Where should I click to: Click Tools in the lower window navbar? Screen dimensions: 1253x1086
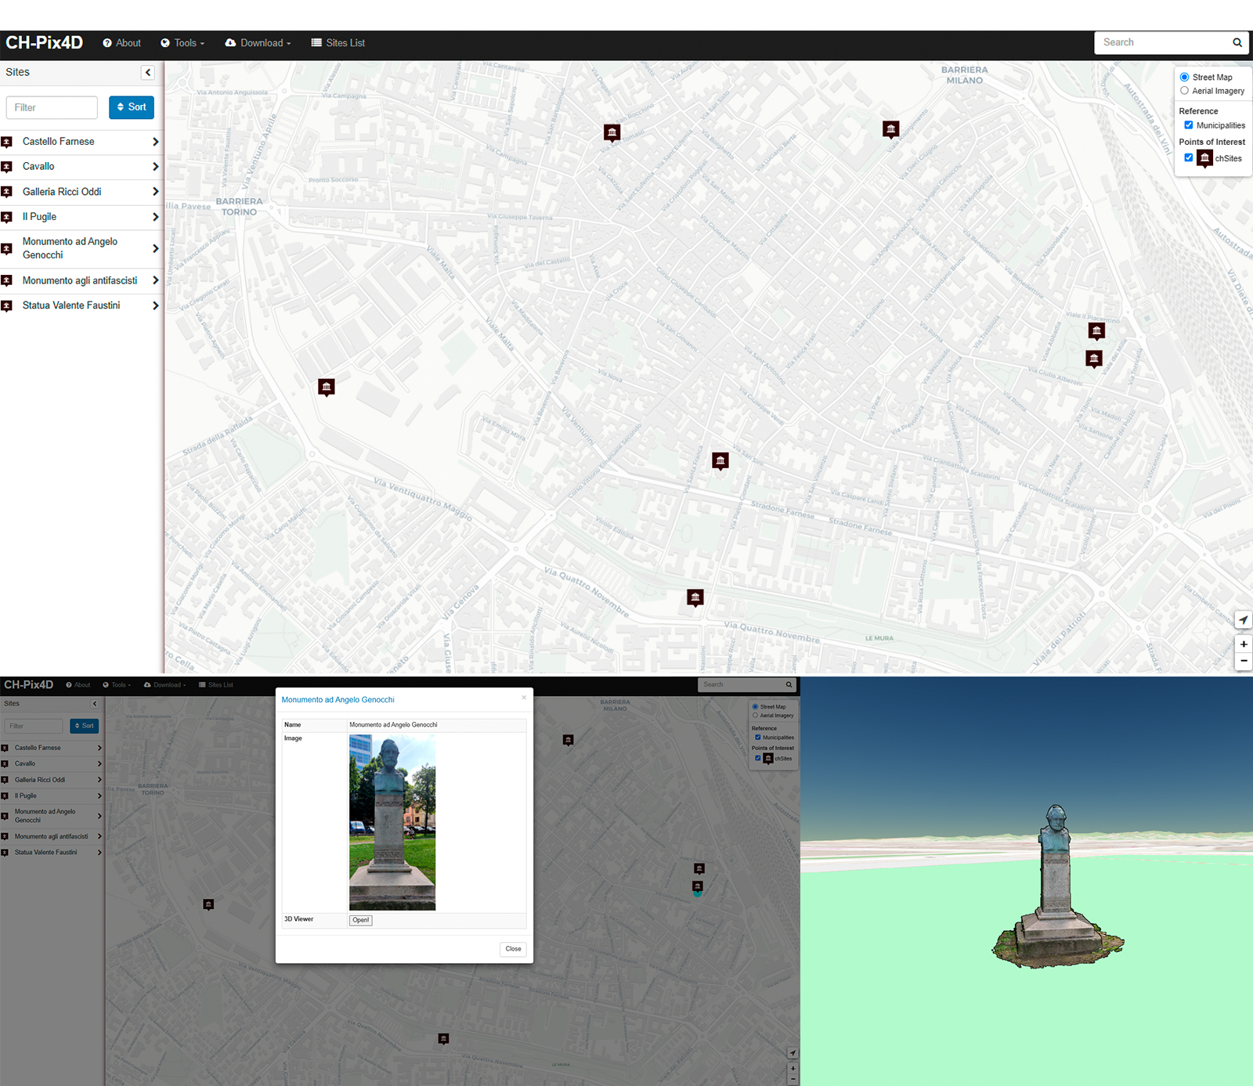click(x=117, y=685)
